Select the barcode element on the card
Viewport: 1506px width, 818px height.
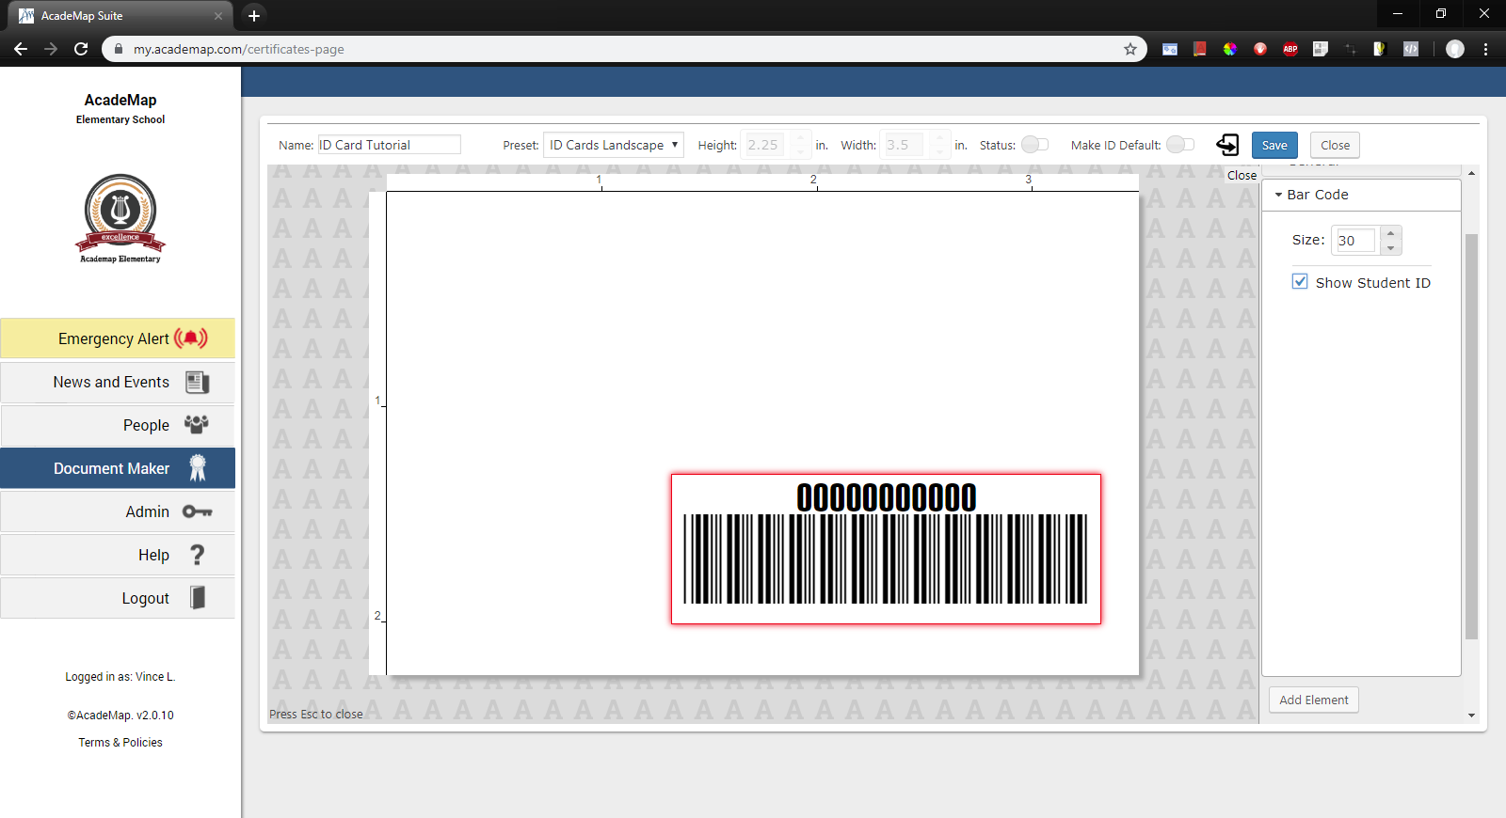click(x=886, y=549)
